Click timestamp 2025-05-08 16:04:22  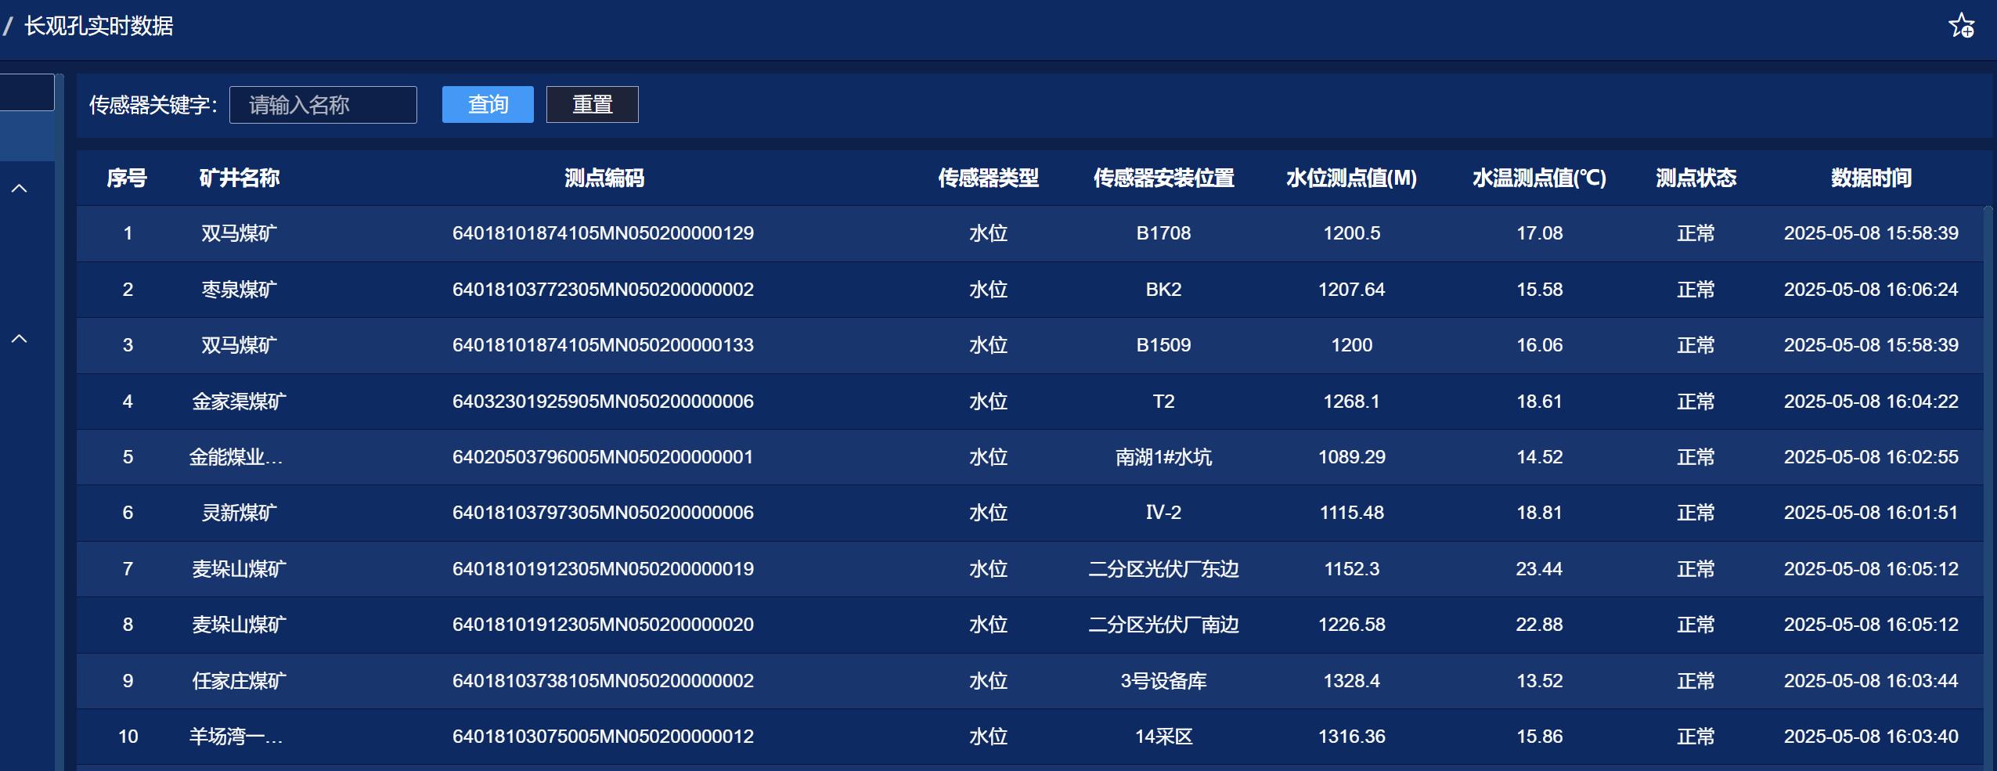point(1871,402)
